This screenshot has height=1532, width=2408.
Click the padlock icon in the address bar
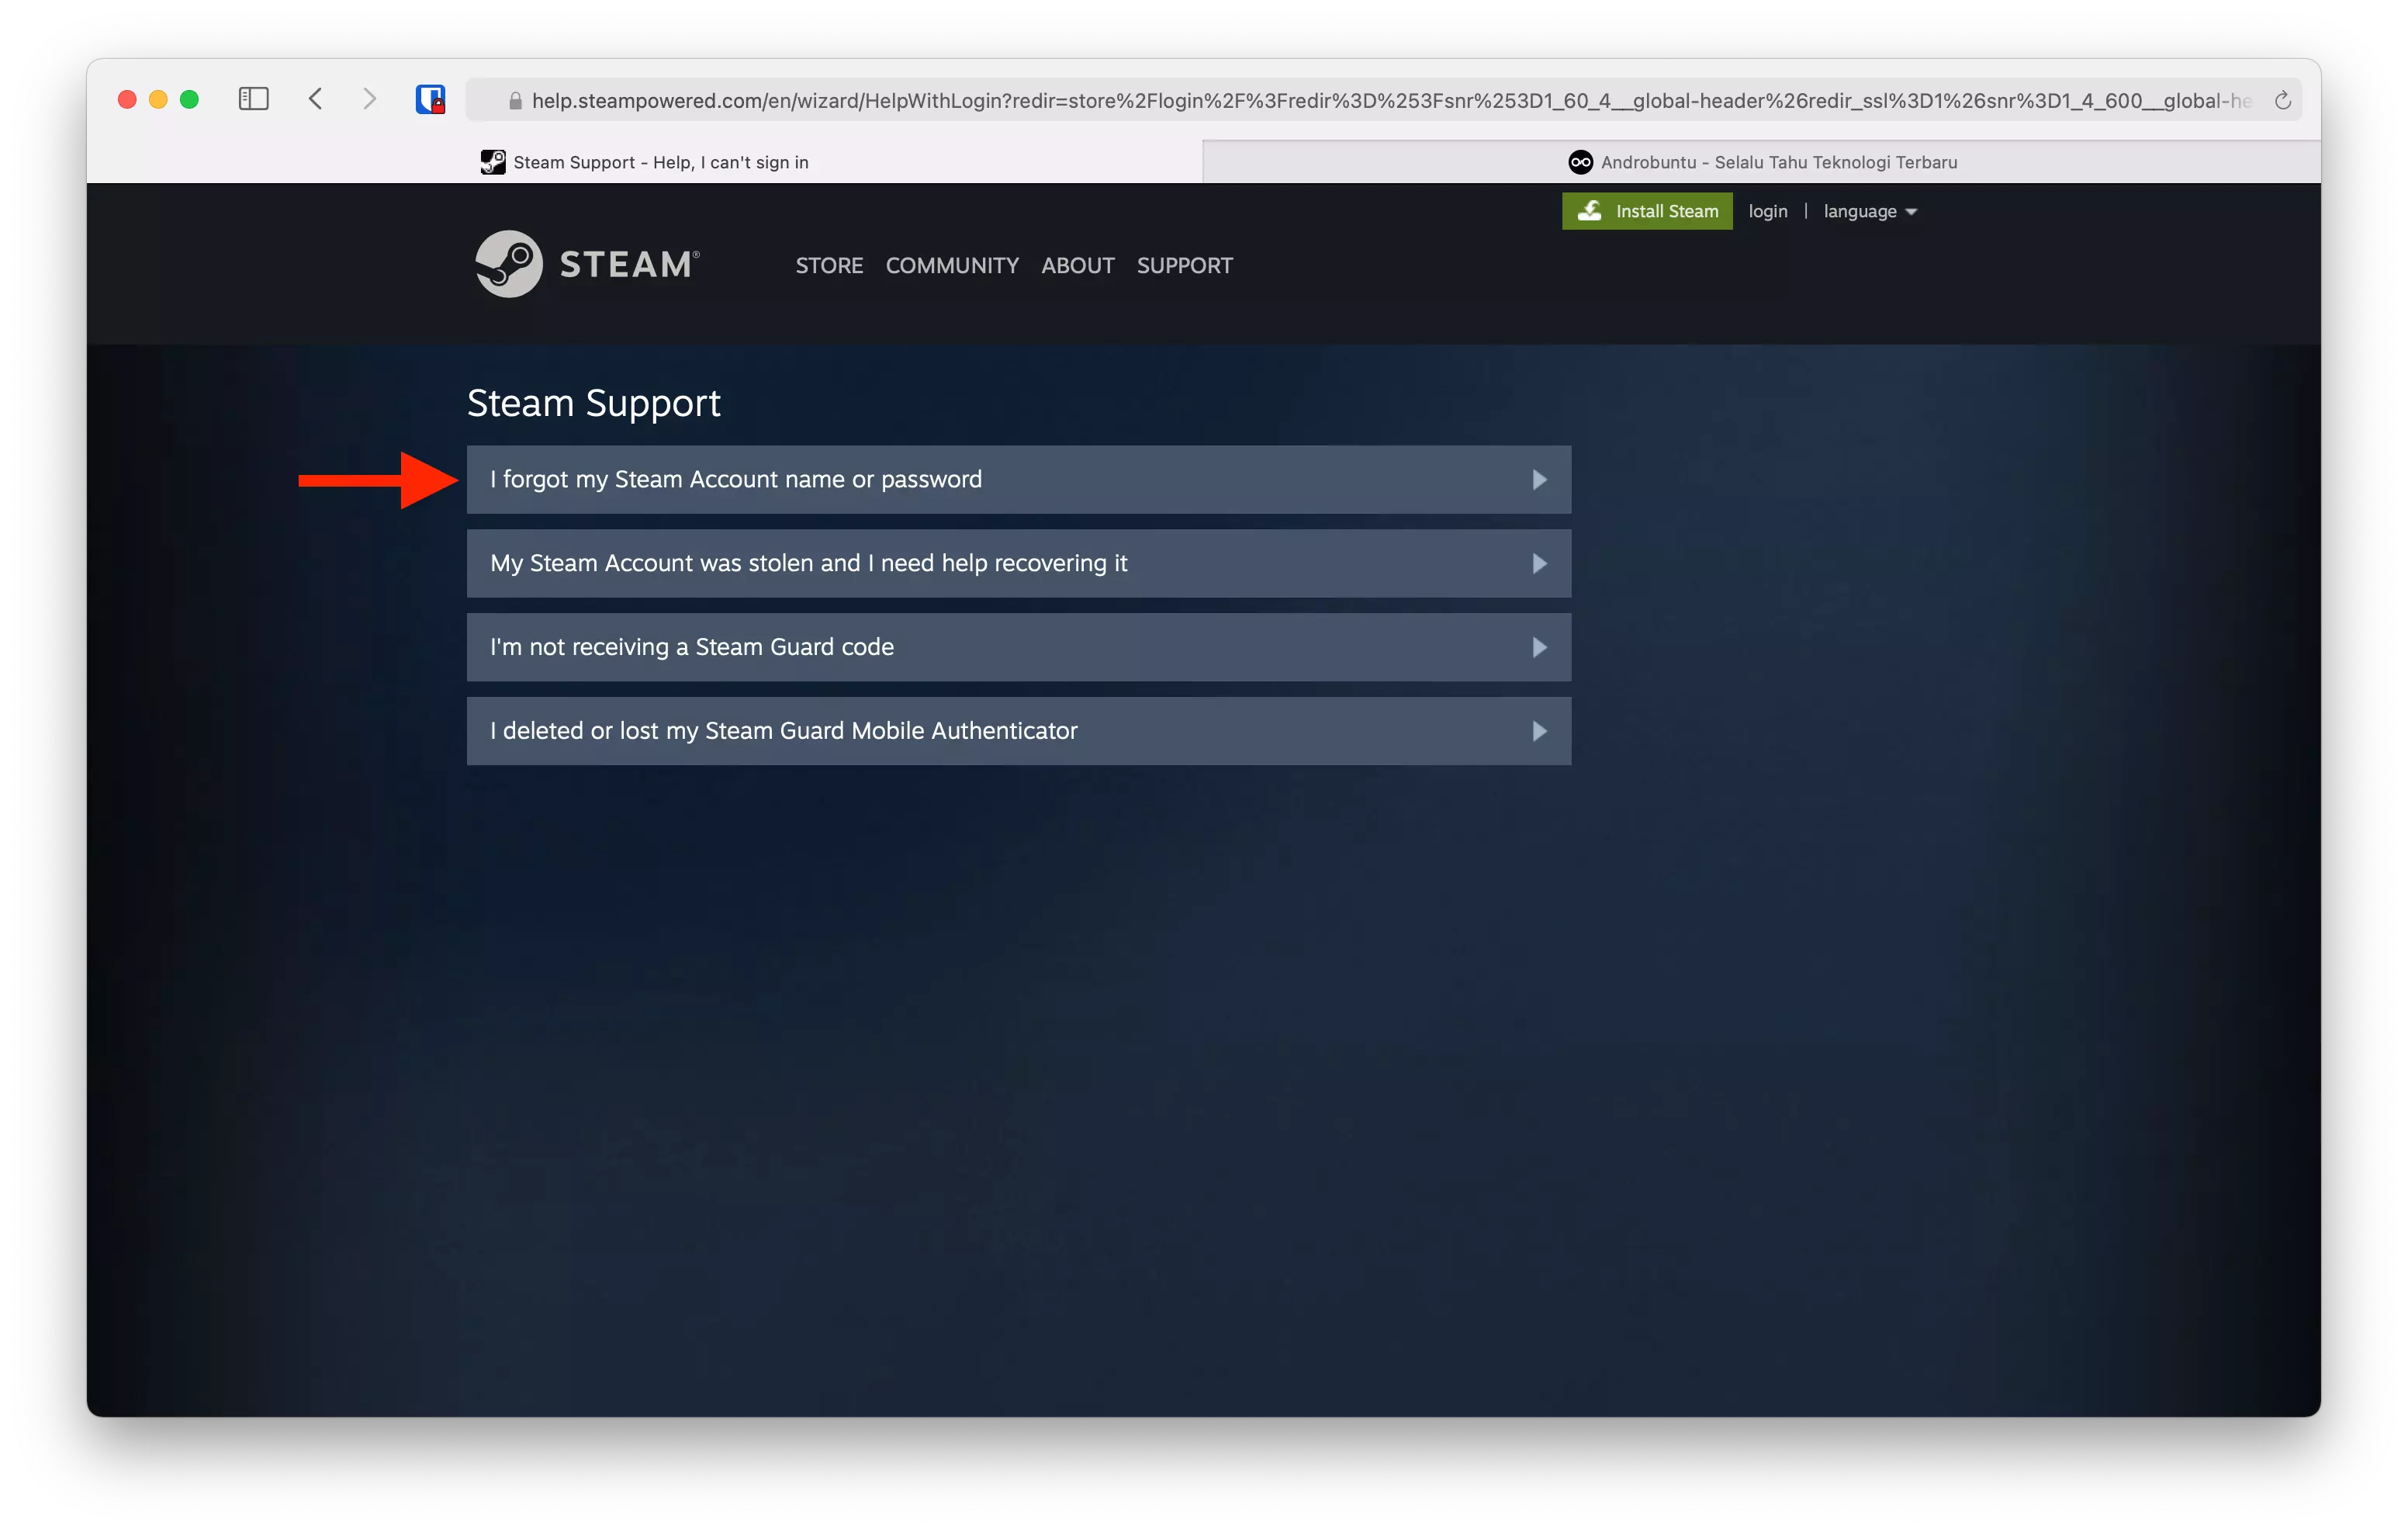514,100
